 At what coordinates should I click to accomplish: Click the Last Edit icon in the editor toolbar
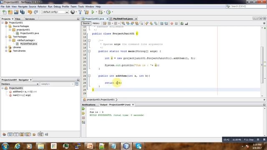point(105,23)
